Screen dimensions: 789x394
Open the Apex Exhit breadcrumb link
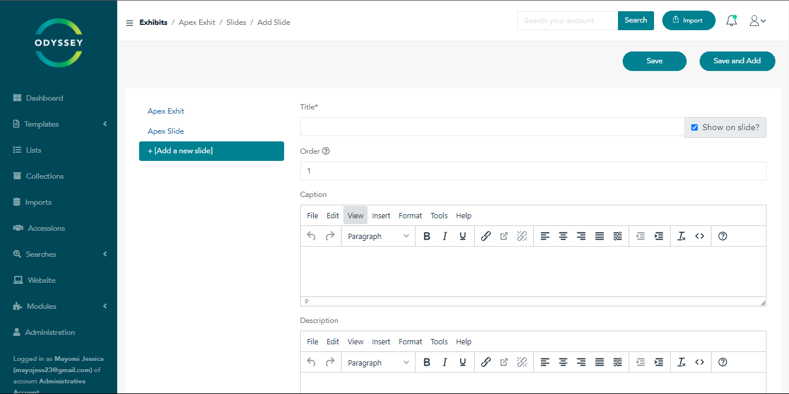pos(197,22)
